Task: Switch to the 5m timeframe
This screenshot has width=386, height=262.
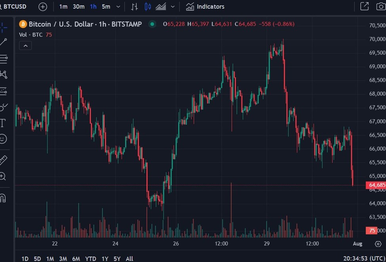Action: (106, 7)
